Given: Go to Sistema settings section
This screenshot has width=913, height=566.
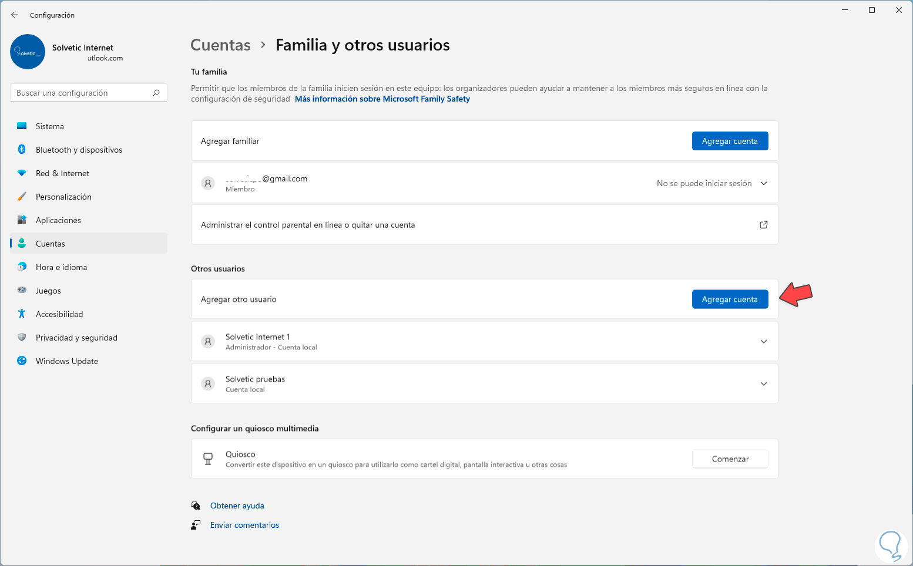Looking at the screenshot, I should click(x=50, y=126).
